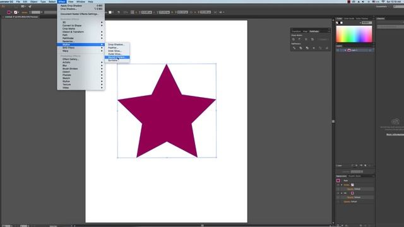The width and height of the screenshot is (404, 227).
Task: Pick a color from the spectrum ramp
Action: pos(354,34)
